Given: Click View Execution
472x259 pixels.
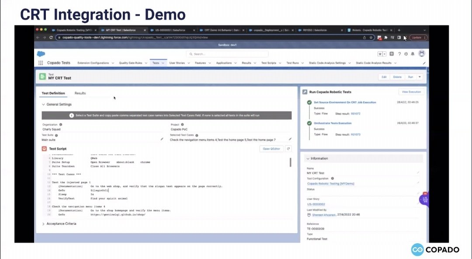Looking at the screenshot, I should 411,92.
